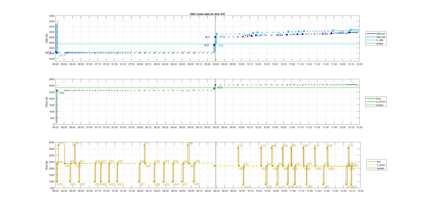
Task: Click the '4000' tick on the Roll axis
Action: point(52,142)
